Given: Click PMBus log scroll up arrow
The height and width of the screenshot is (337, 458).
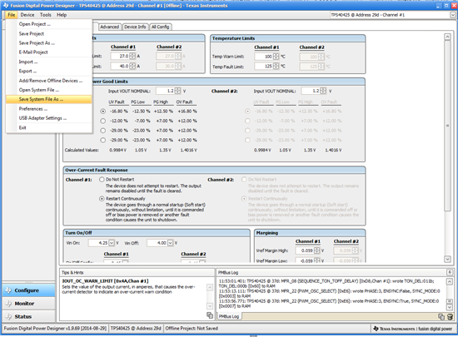Looking at the screenshot, I should pos(450,281).
